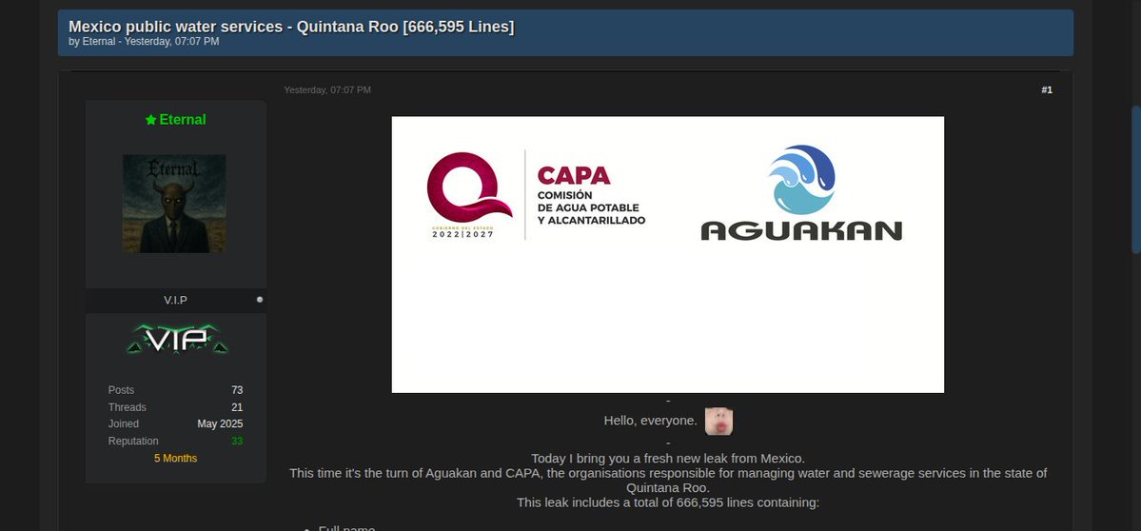Open the post permalink #1
The image size is (1141, 531).
(1047, 90)
